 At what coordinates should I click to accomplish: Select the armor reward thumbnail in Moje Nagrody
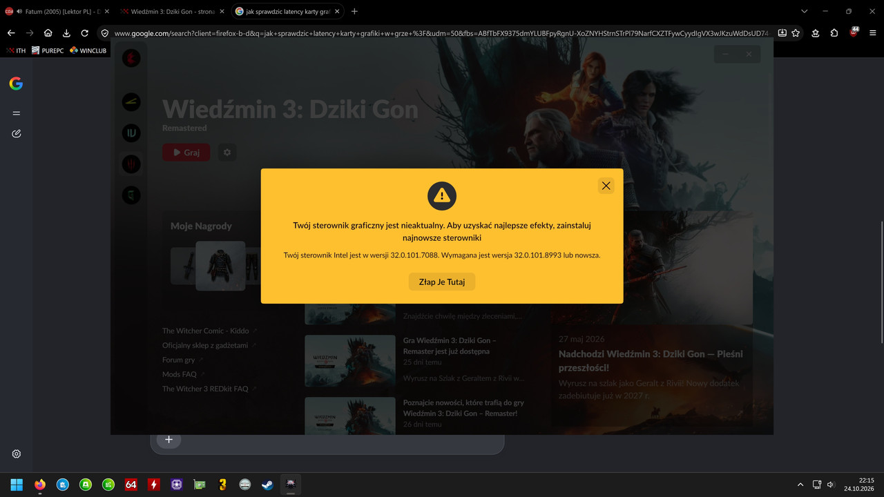coord(220,266)
